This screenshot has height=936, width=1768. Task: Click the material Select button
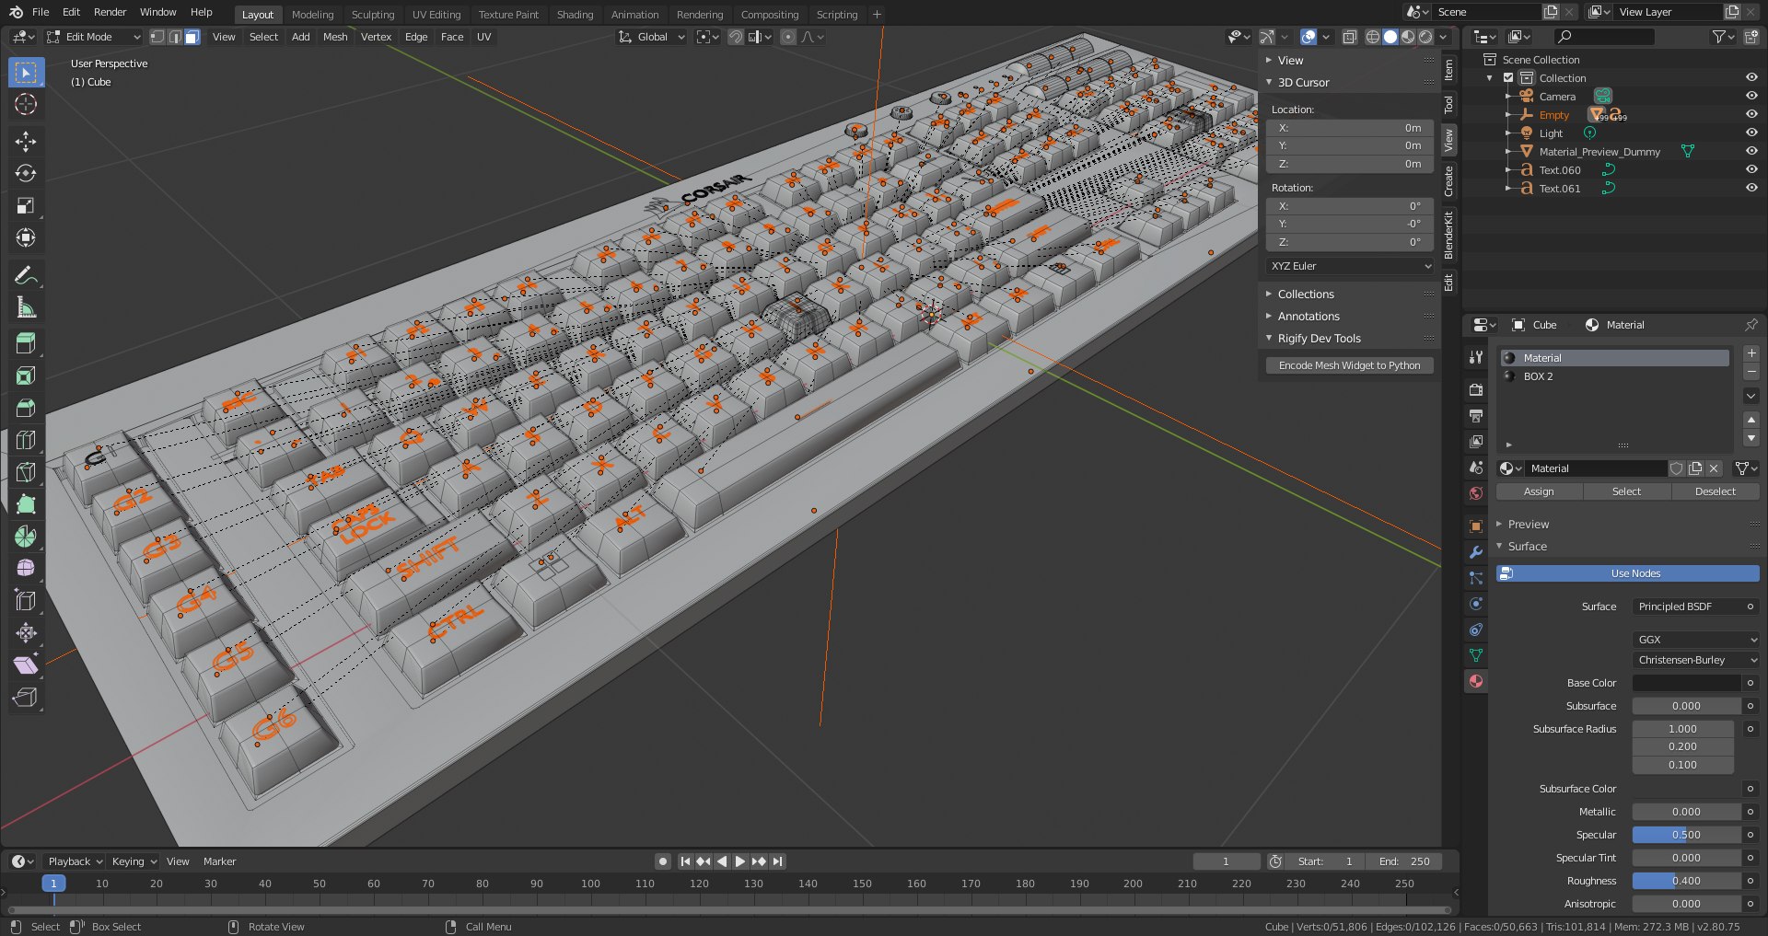point(1627,491)
